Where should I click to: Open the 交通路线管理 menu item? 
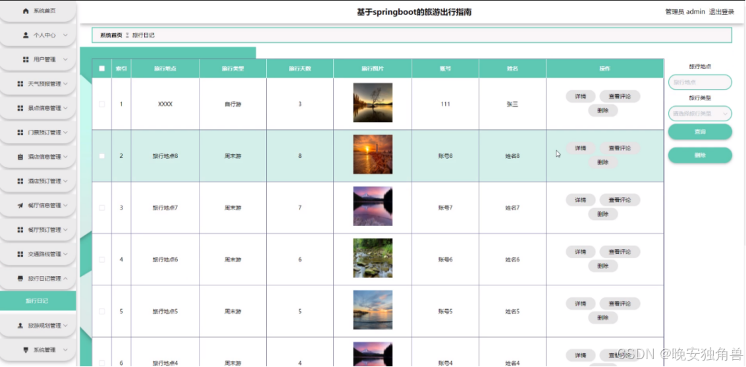point(38,254)
